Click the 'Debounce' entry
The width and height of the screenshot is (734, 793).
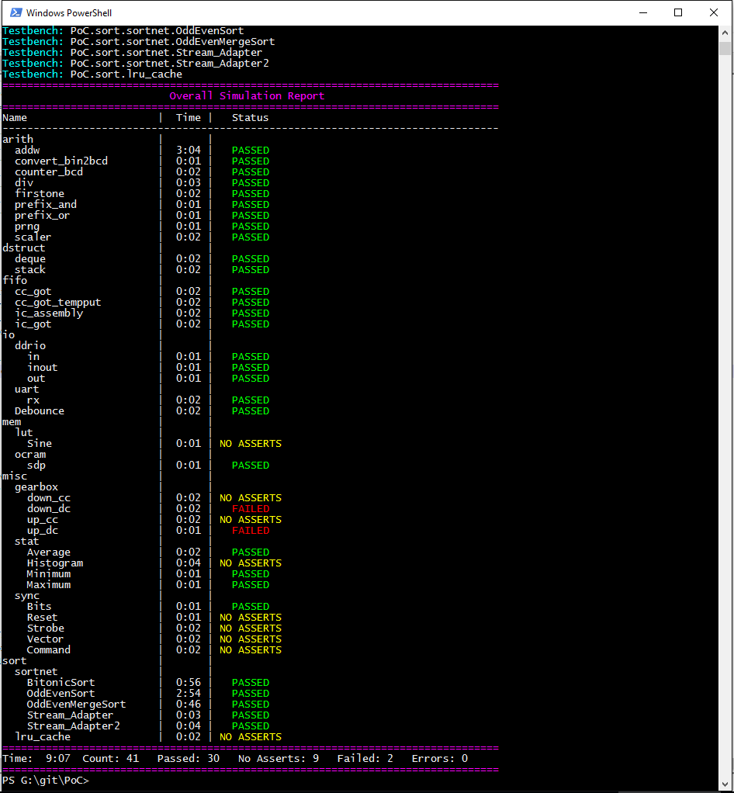click(x=40, y=411)
